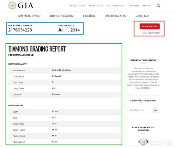Image resolution: width=175 pixels, height=148 pixels.
Task: Click the Download PDF button
Action: (149, 26)
